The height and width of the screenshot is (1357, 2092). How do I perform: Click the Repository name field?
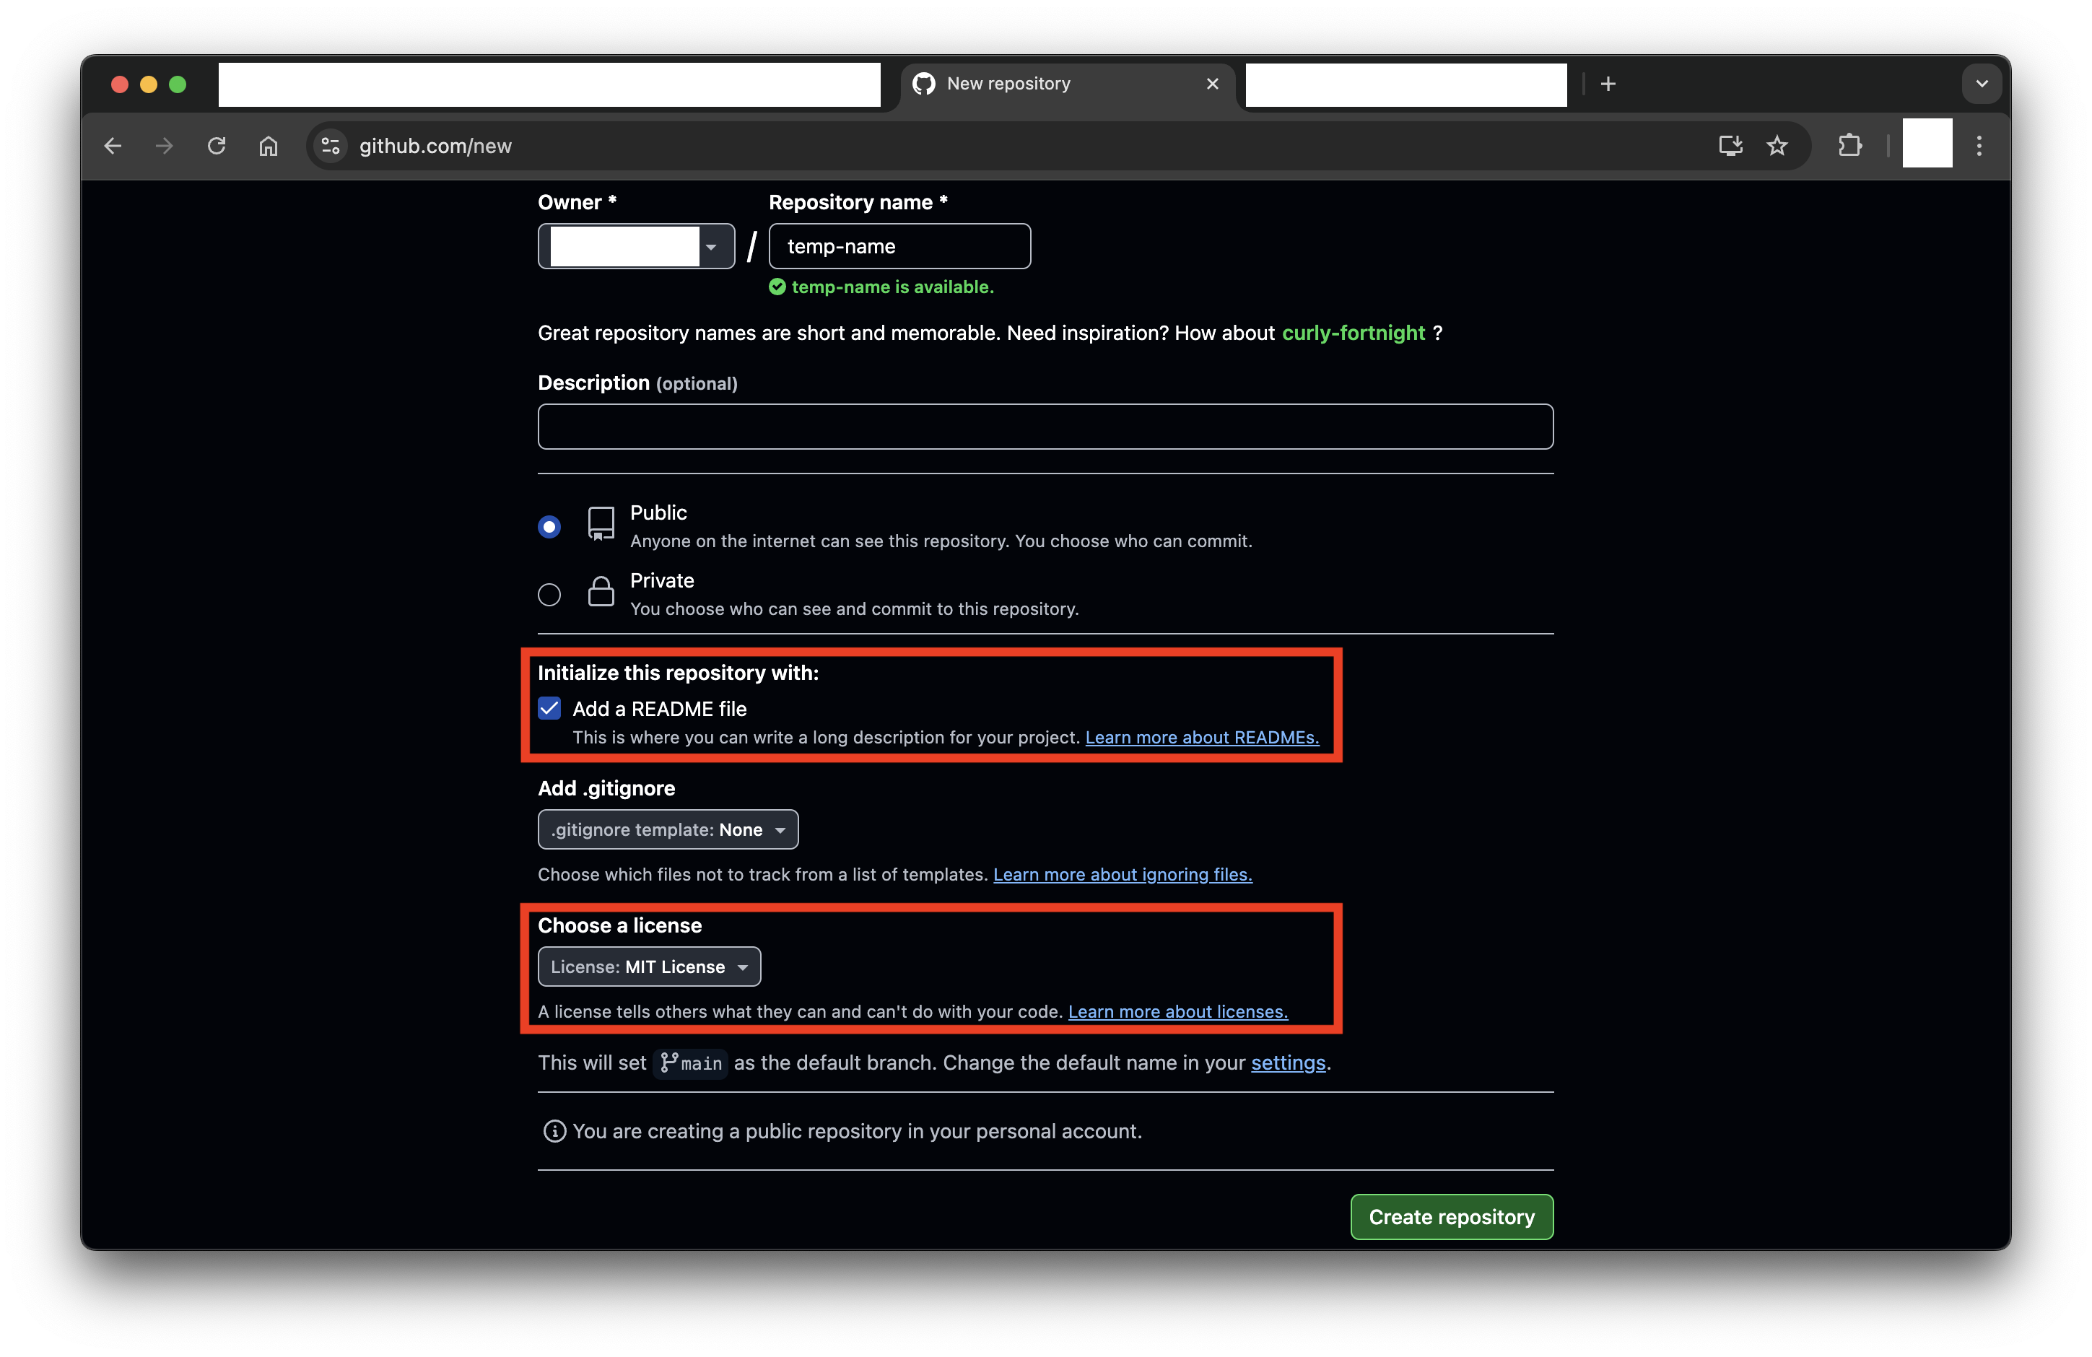899,246
